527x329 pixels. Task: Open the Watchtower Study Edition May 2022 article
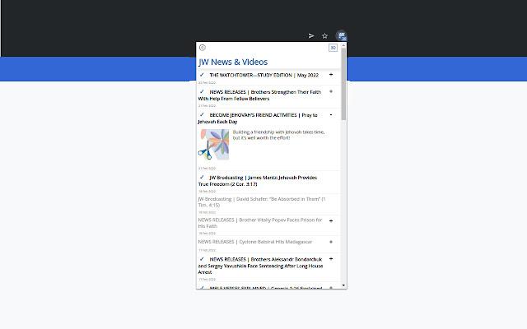pos(264,75)
